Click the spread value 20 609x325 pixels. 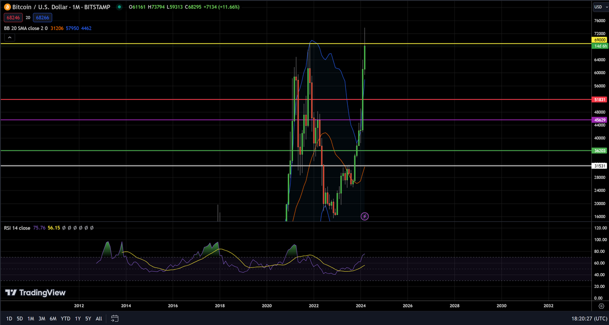point(28,18)
